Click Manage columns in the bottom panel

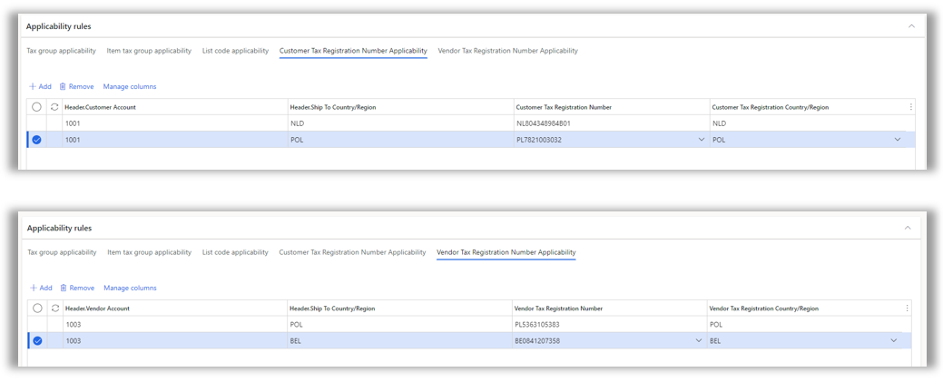coord(130,289)
